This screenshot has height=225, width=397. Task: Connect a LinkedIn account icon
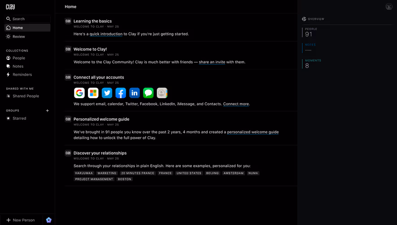135,93
